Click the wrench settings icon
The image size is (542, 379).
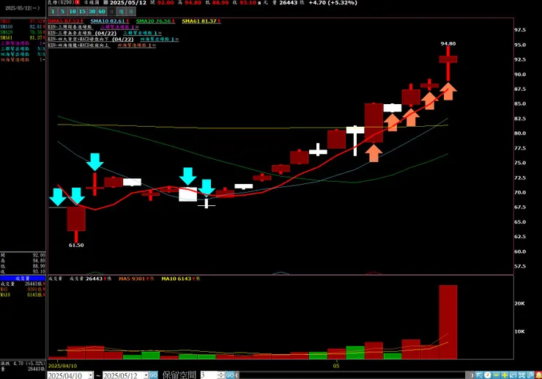[530, 375]
